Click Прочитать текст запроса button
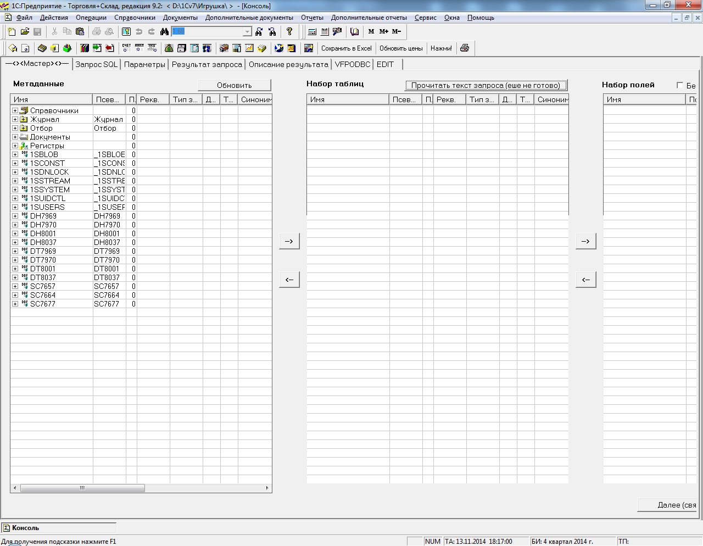 (486, 85)
